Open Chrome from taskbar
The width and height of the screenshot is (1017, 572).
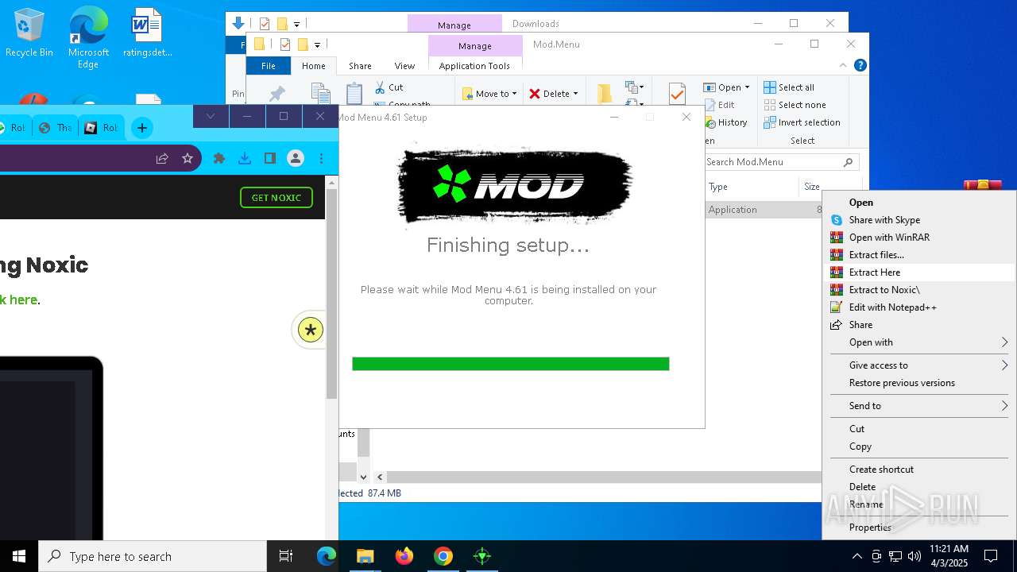pos(443,556)
